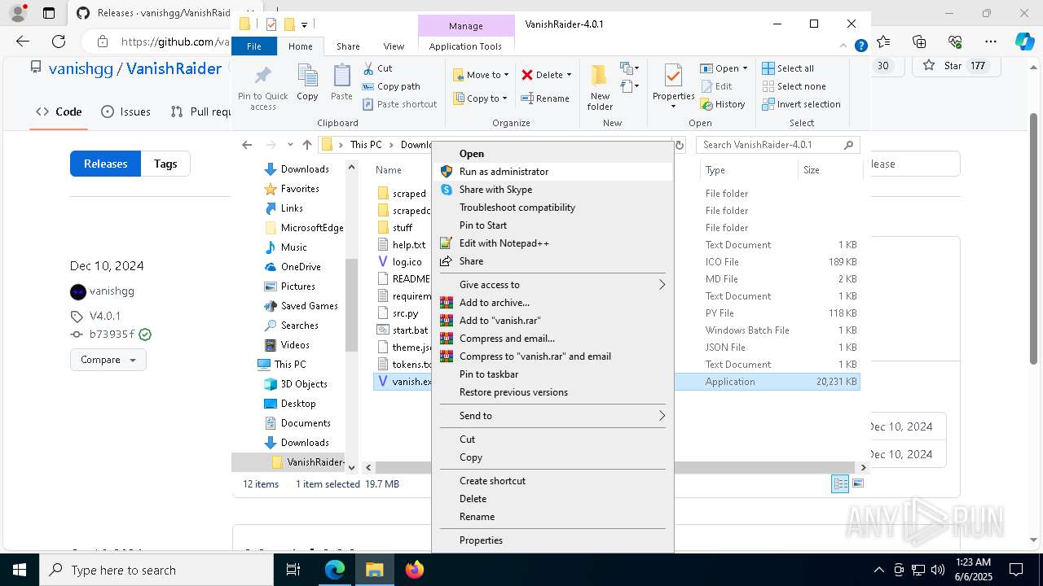Image resolution: width=1043 pixels, height=586 pixels.
Task: Open the Issues tab on GitHub
Action: tap(125, 112)
